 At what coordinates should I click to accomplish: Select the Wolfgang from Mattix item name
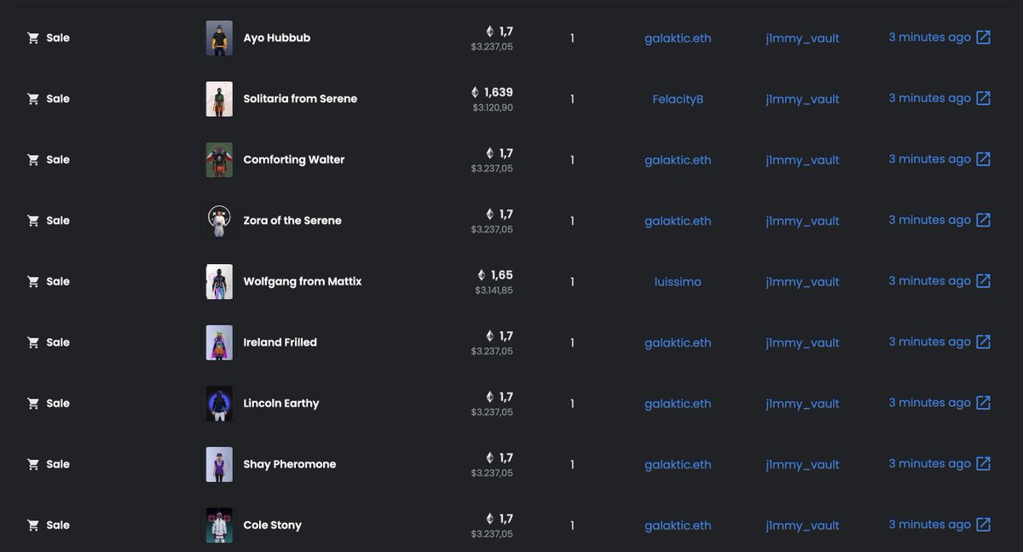pos(303,282)
